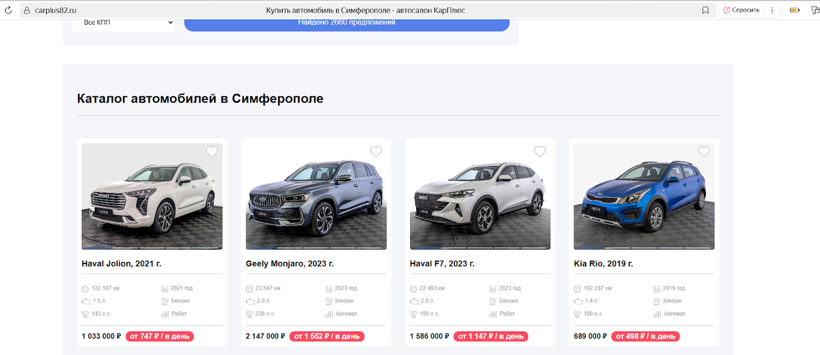Click the gearbox icon beside Автомат on Geely Monjaro
This screenshot has height=355, width=820.
[x=329, y=314]
